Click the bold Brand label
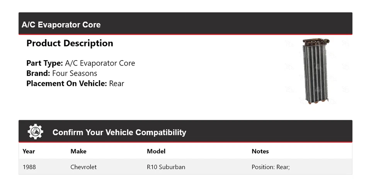Image resolution: width=371 pixels, height=187 pixels. click(x=38, y=73)
